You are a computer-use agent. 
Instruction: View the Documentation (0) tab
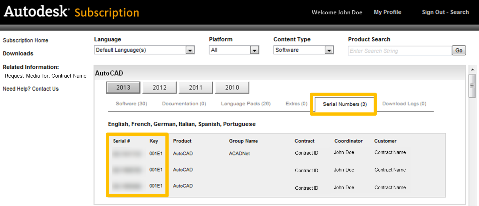click(184, 104)
